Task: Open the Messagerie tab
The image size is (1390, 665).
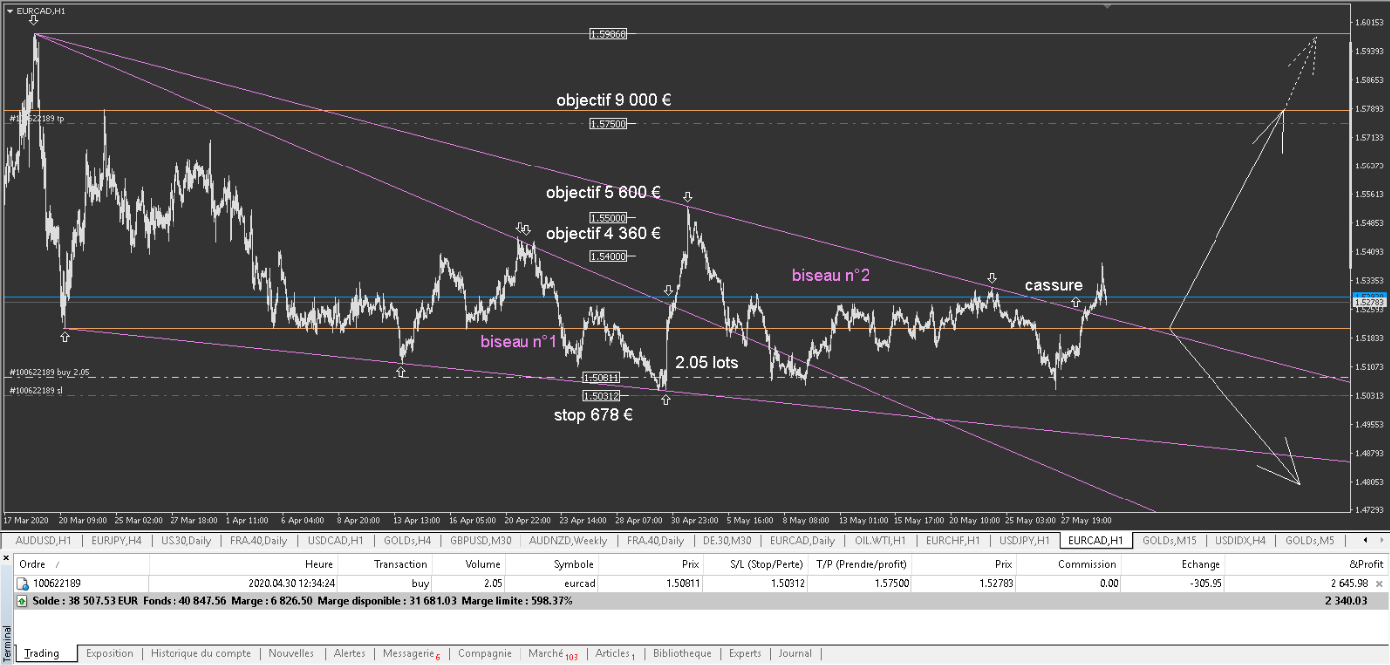Action: pyautogui.click(x=411, y=654)
